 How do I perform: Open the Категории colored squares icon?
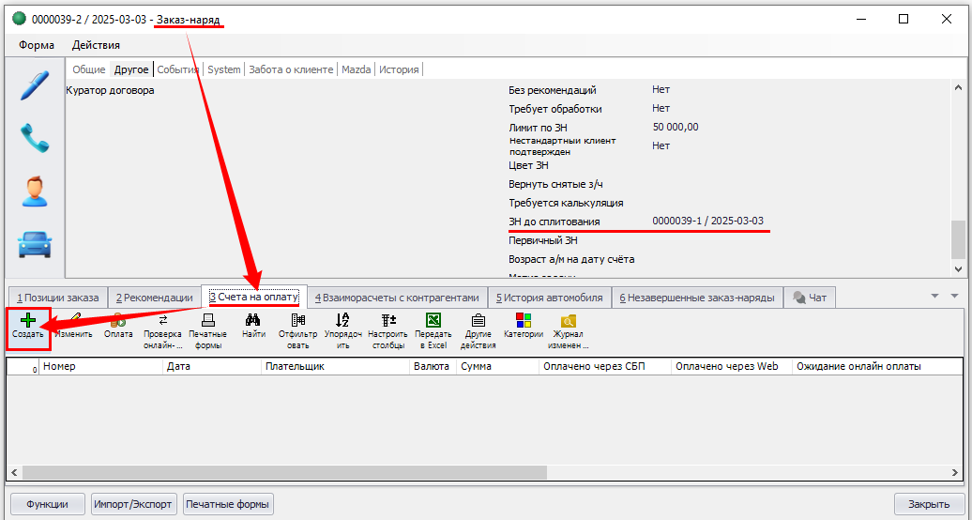point(523,321)
